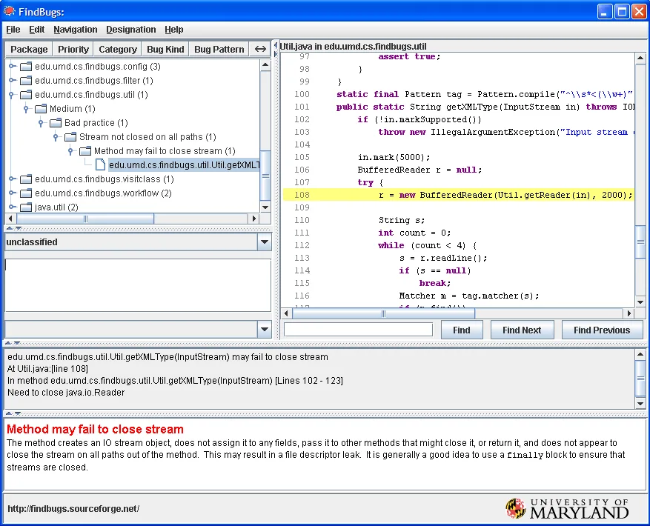Image resolution: width=650 pixels, height=526 pixels.
Task: Open the Navigation menu
Action: [x=75, y=30]
